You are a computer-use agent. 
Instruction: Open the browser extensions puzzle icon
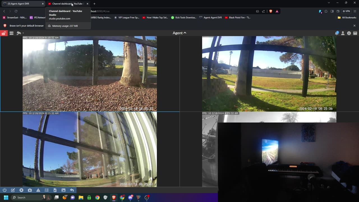(326, 11)
